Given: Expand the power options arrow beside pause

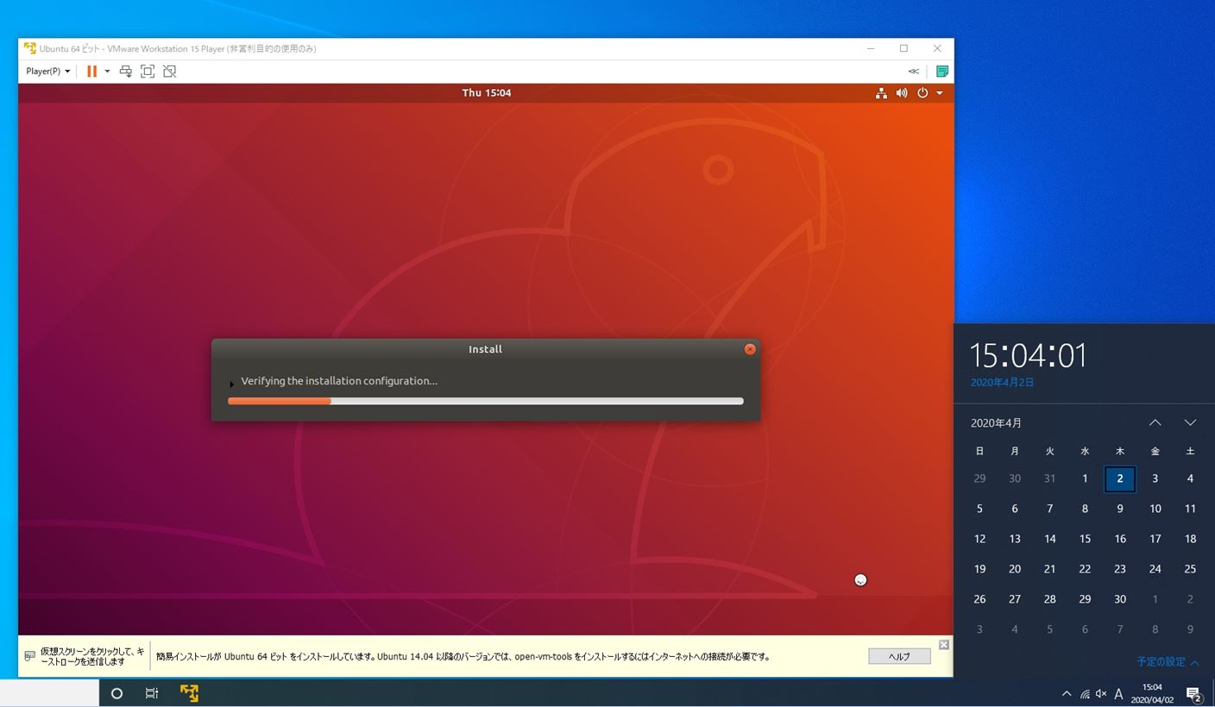Looking at the screenshot, I should tap(107, 72).
